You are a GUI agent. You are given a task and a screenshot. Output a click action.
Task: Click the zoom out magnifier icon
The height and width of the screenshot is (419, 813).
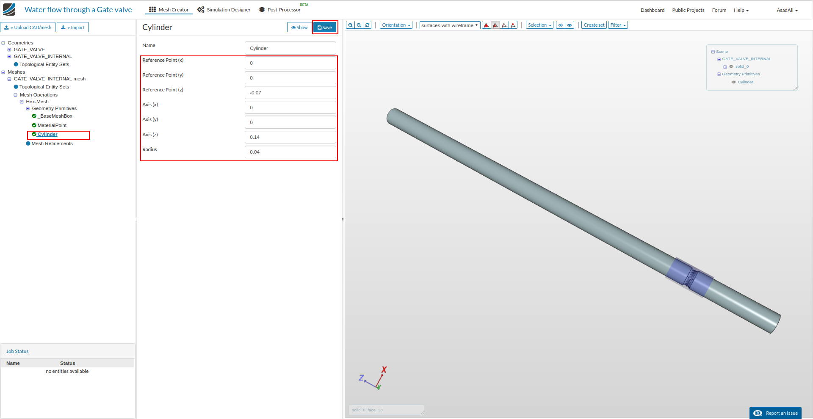[359, 25]
